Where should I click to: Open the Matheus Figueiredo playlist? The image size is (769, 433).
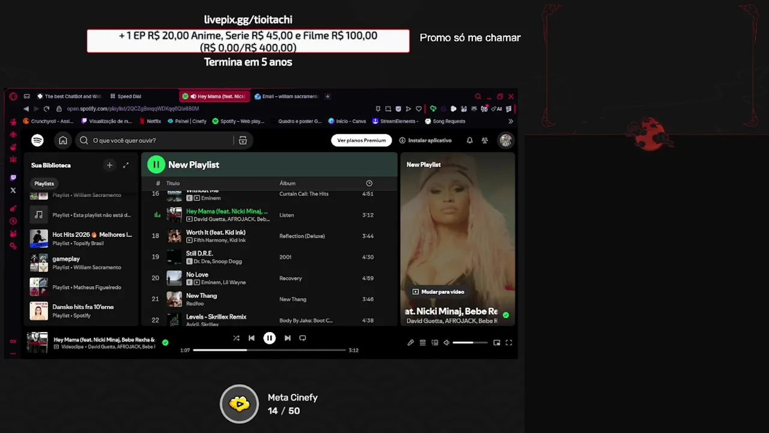81,287
